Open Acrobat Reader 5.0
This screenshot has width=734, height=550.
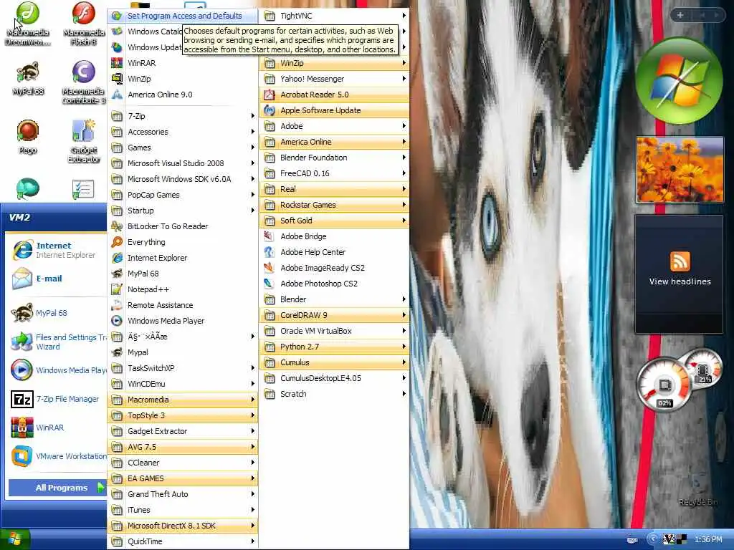[334, 95]
